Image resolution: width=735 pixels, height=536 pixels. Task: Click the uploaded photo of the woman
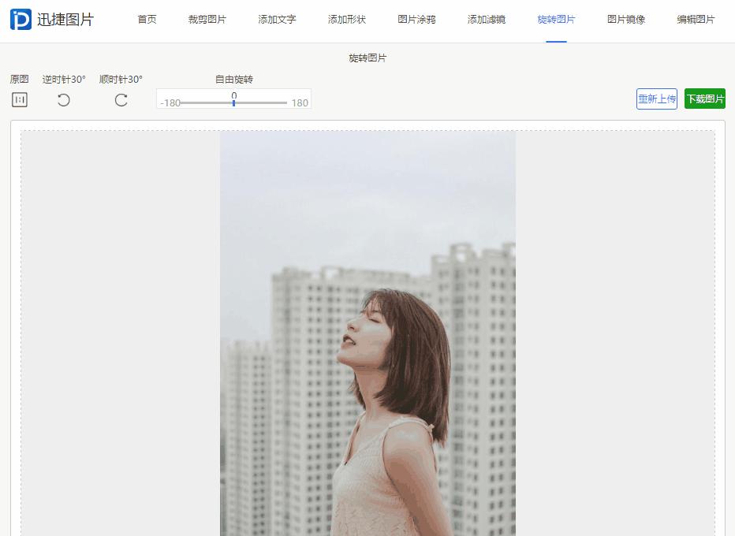[368, 333]
